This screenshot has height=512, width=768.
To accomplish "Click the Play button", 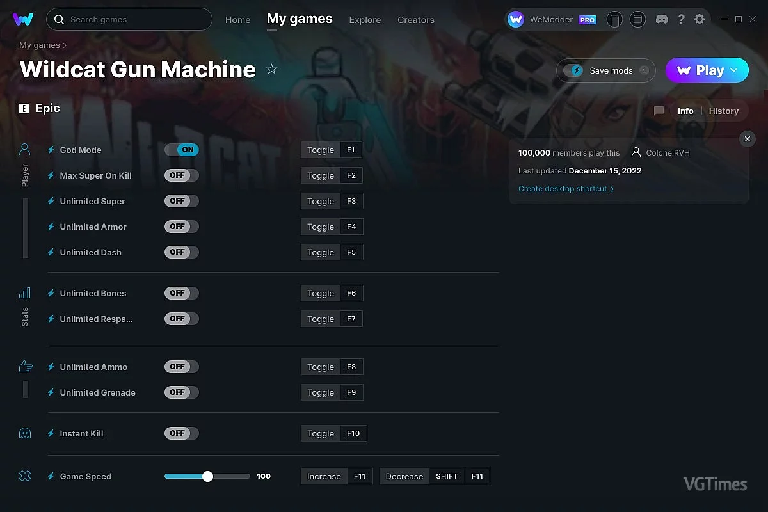I will coord(707,70).
